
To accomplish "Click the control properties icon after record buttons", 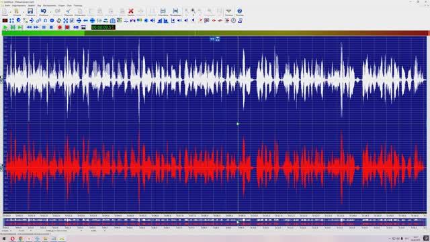I will tap(83, 28).
